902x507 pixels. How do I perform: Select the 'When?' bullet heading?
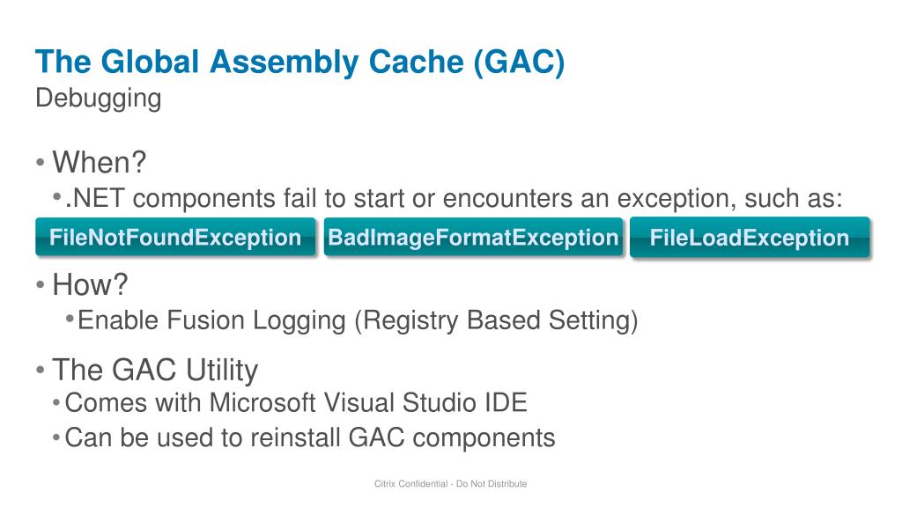click(x=99, y=162)
